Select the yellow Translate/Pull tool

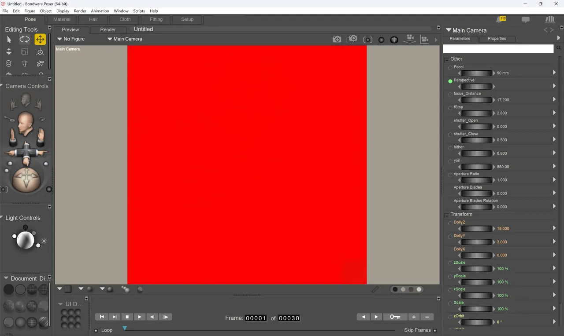[x=40, y=40]
